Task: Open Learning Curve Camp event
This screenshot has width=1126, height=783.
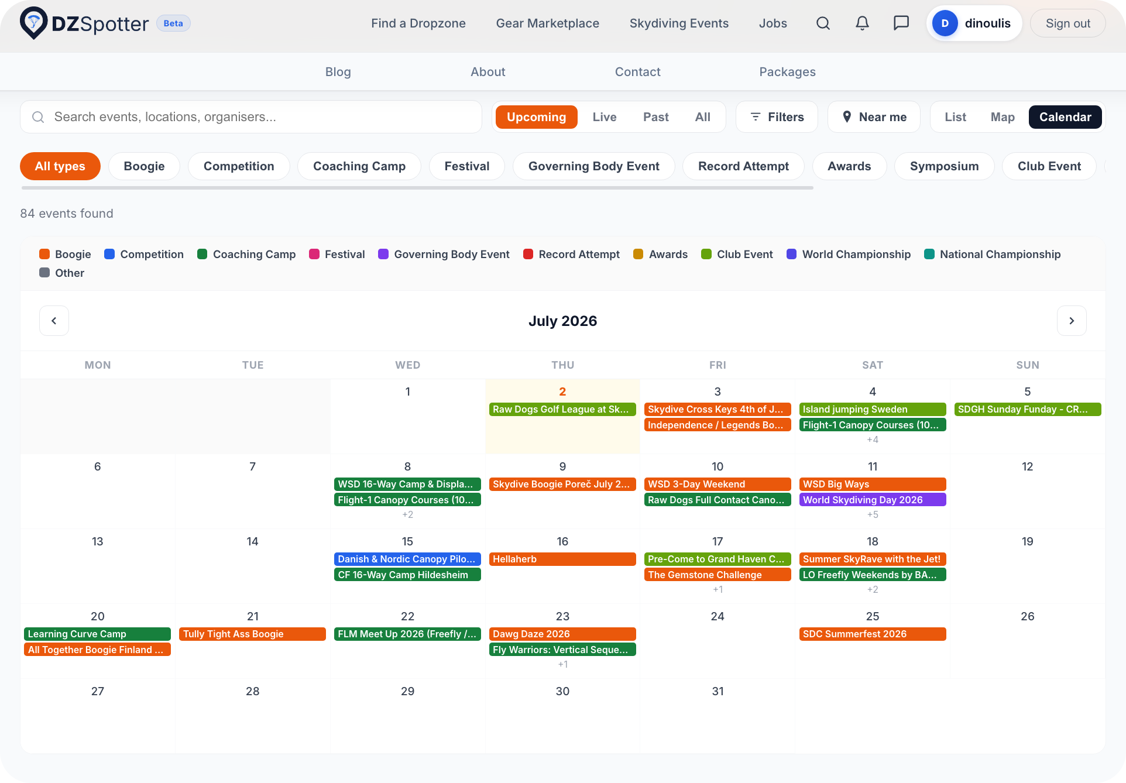Action: pos(97,634)
